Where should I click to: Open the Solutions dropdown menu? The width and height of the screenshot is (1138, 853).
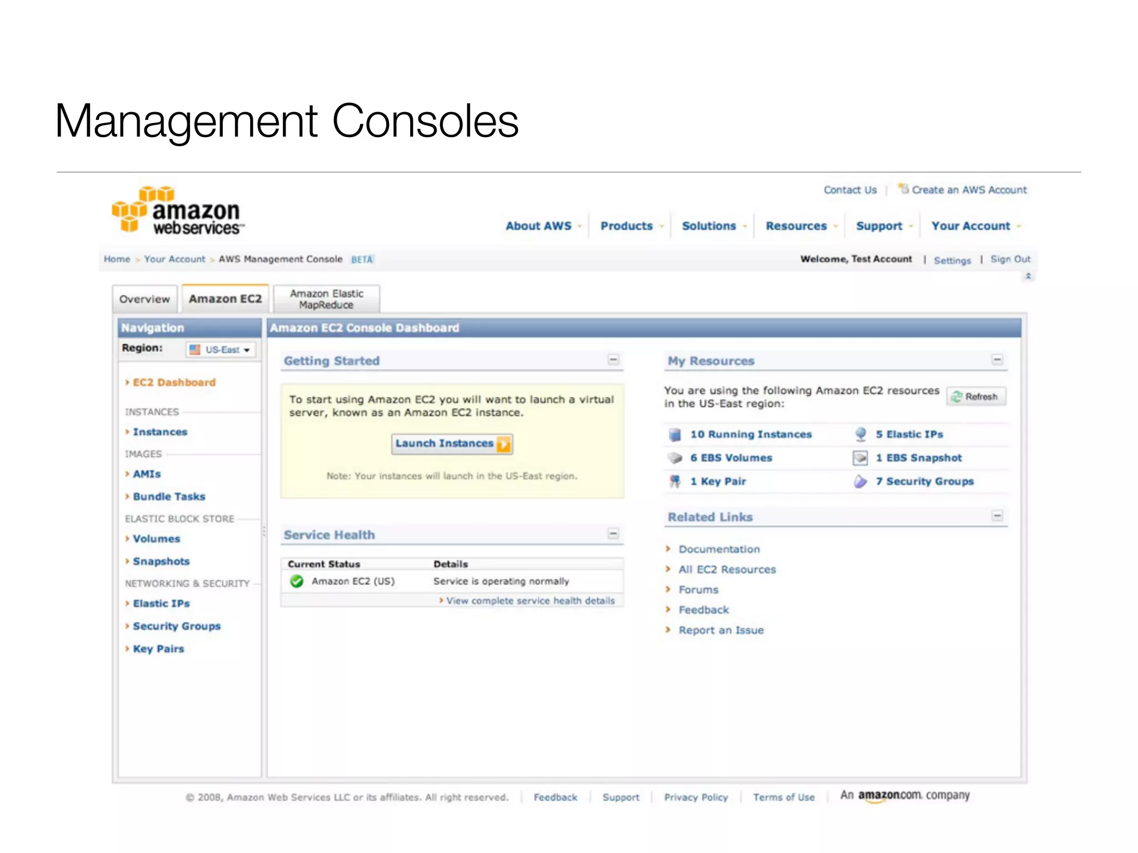pos(714,226)
